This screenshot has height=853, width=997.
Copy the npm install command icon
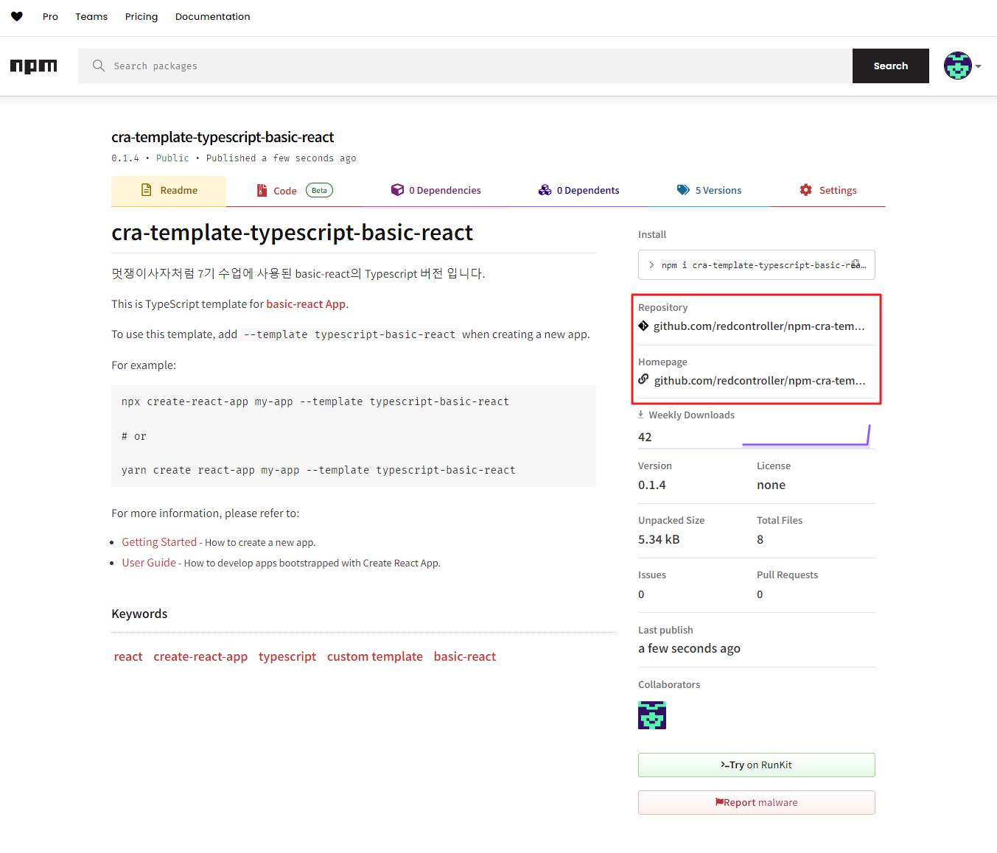coord(856,264)
